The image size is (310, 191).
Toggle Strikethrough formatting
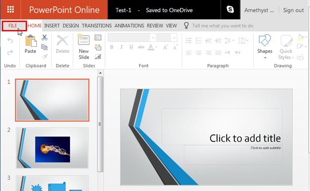tap(141, 47)
